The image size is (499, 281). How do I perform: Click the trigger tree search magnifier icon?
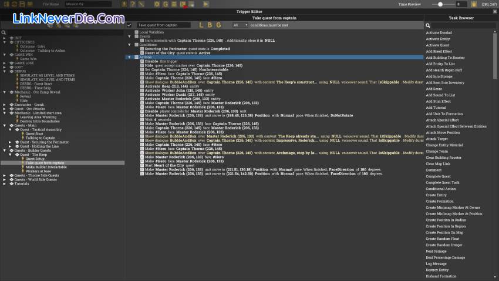(4, 32)
